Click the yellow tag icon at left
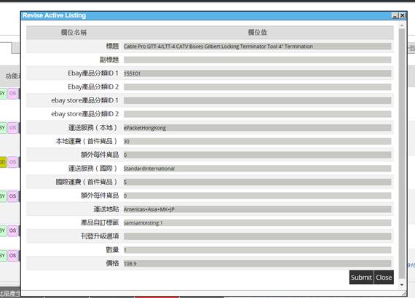This screenshot has height=298, width=415. [x=3, y=162]
